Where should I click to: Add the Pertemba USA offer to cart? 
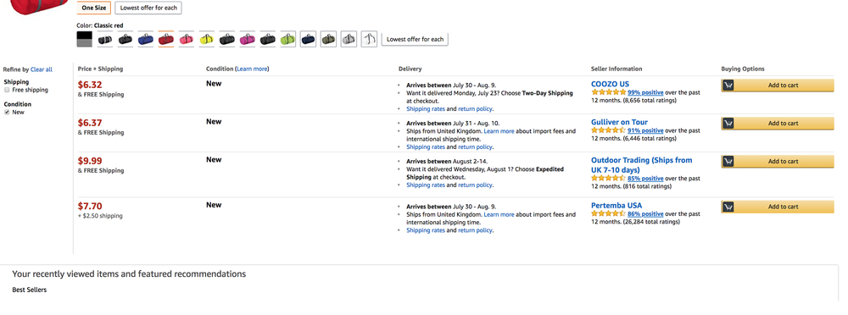click(x=777, y=207)
